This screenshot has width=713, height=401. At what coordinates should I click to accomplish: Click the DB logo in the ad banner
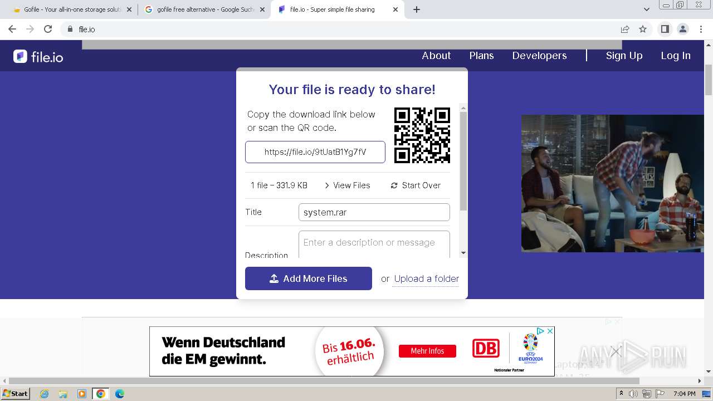pyautogui.click(x=486, y=349)
